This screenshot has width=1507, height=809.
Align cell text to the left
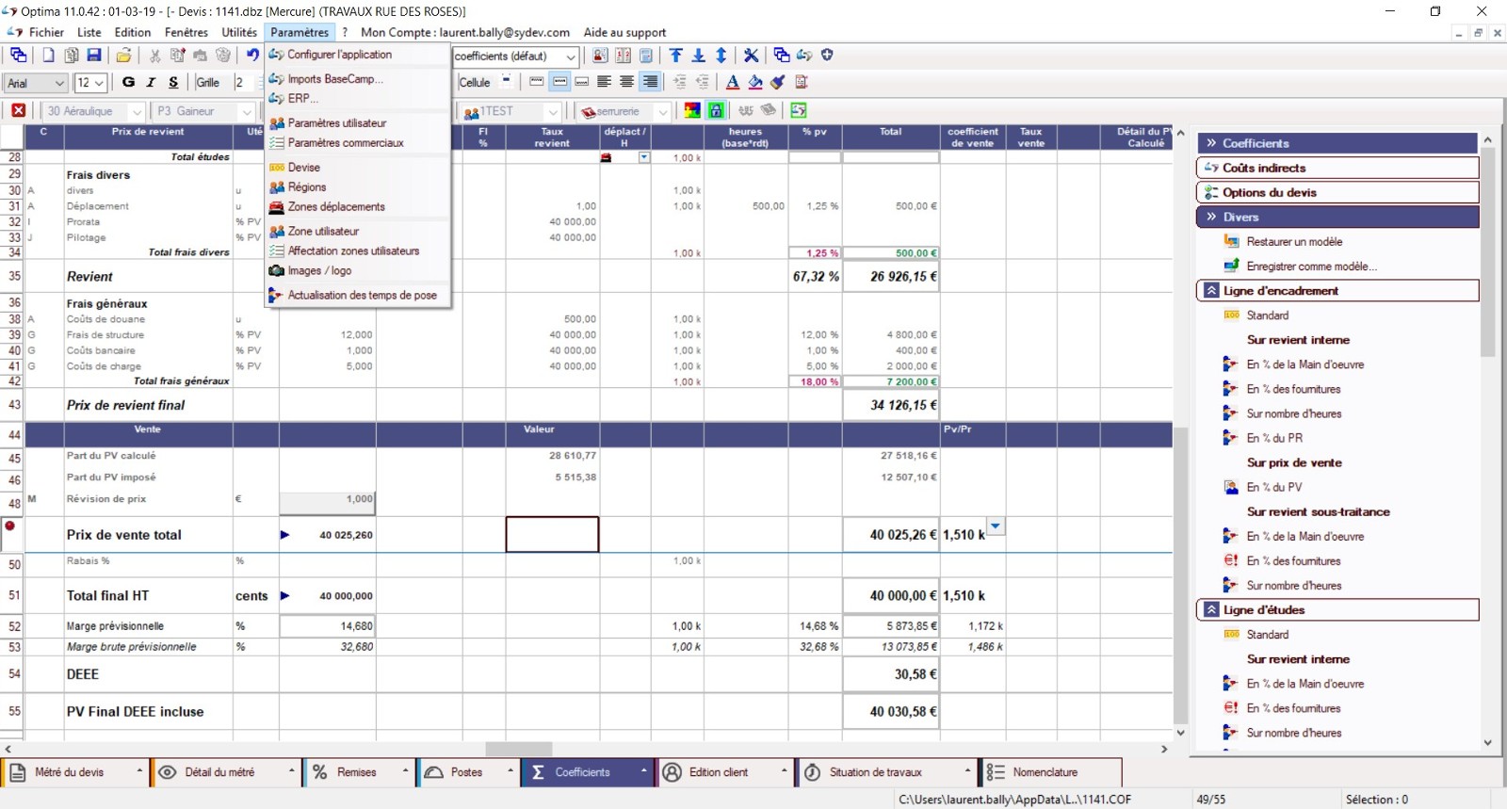click(x=604, y=82)
